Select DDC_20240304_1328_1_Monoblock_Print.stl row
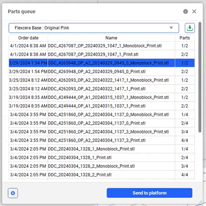 point(102,149)
